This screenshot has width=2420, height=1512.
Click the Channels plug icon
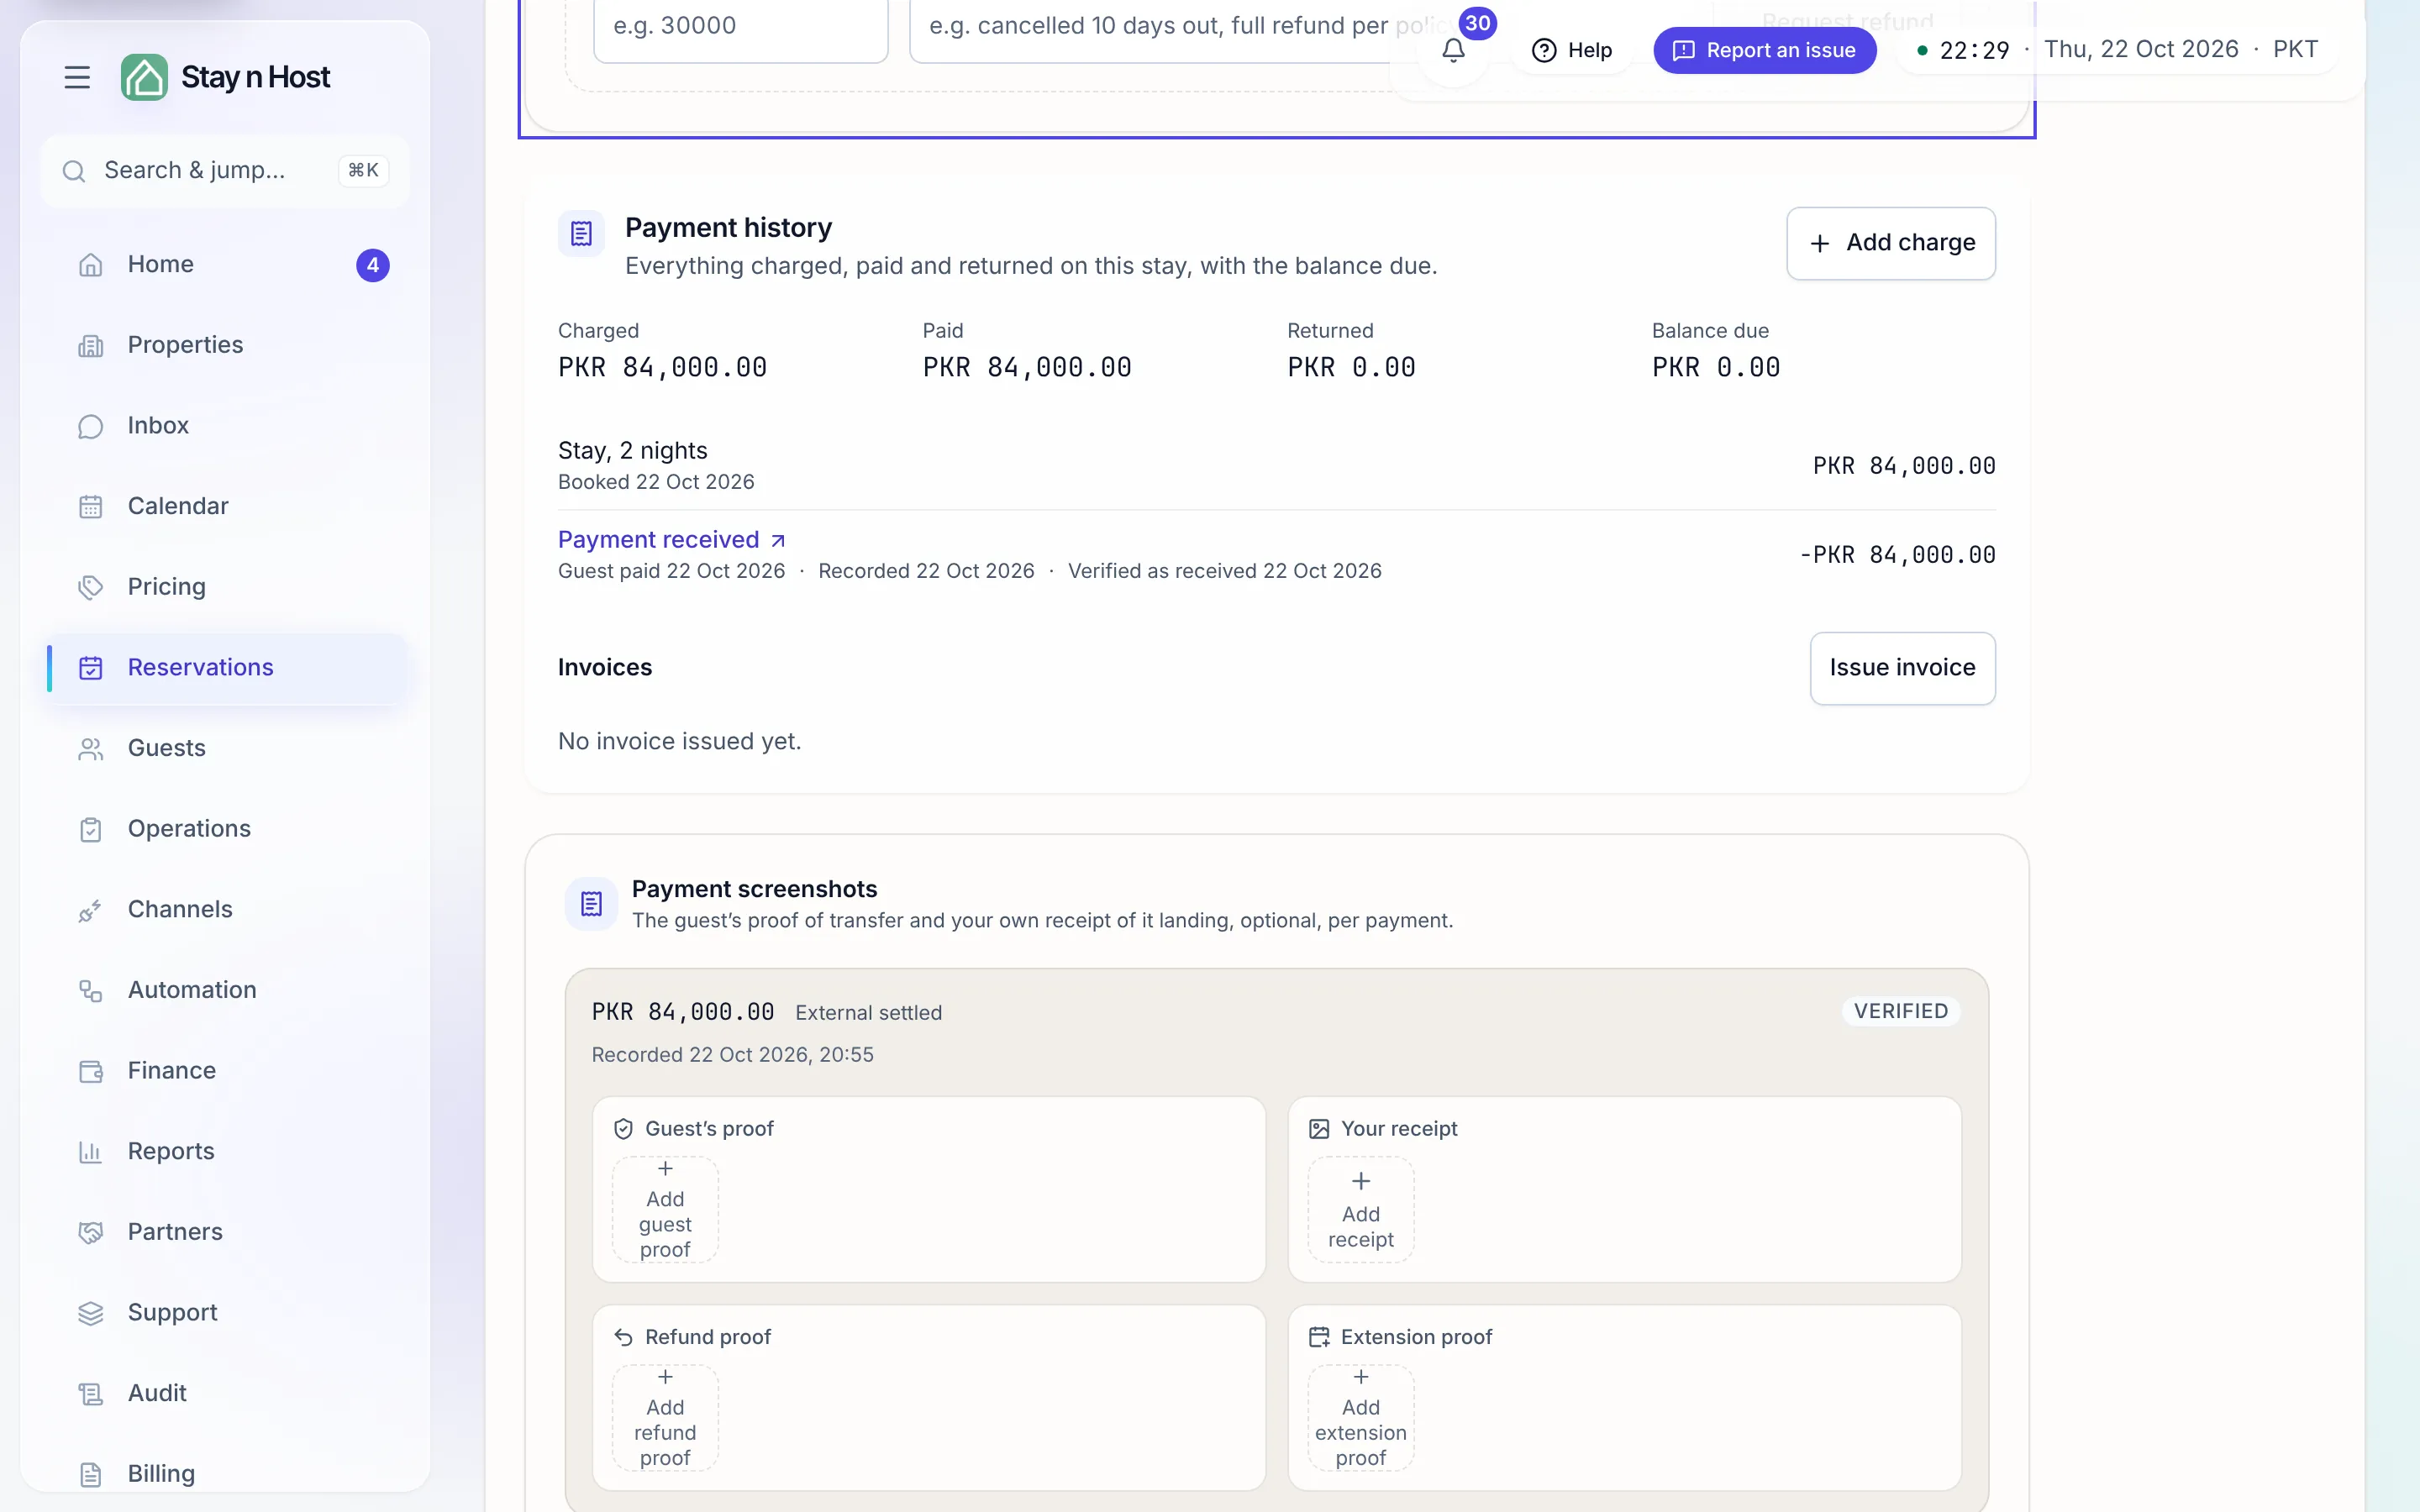click(91, 910)
